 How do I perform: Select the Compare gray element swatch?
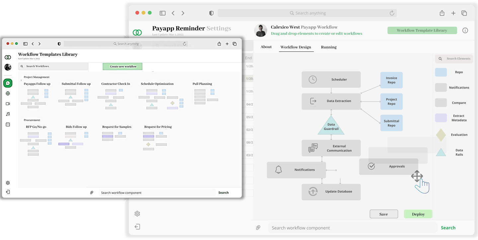[x=441, y=103]
